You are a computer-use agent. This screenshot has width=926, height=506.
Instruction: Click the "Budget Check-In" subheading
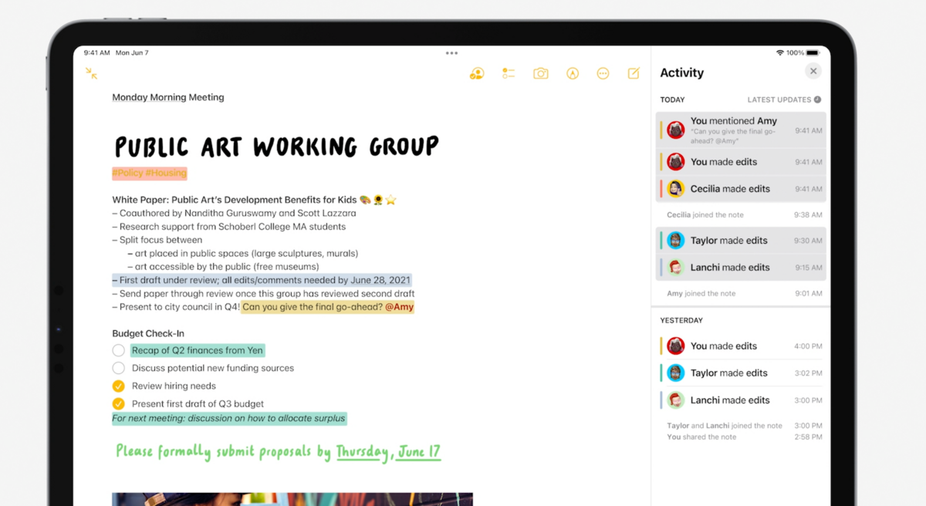[148, 333]
